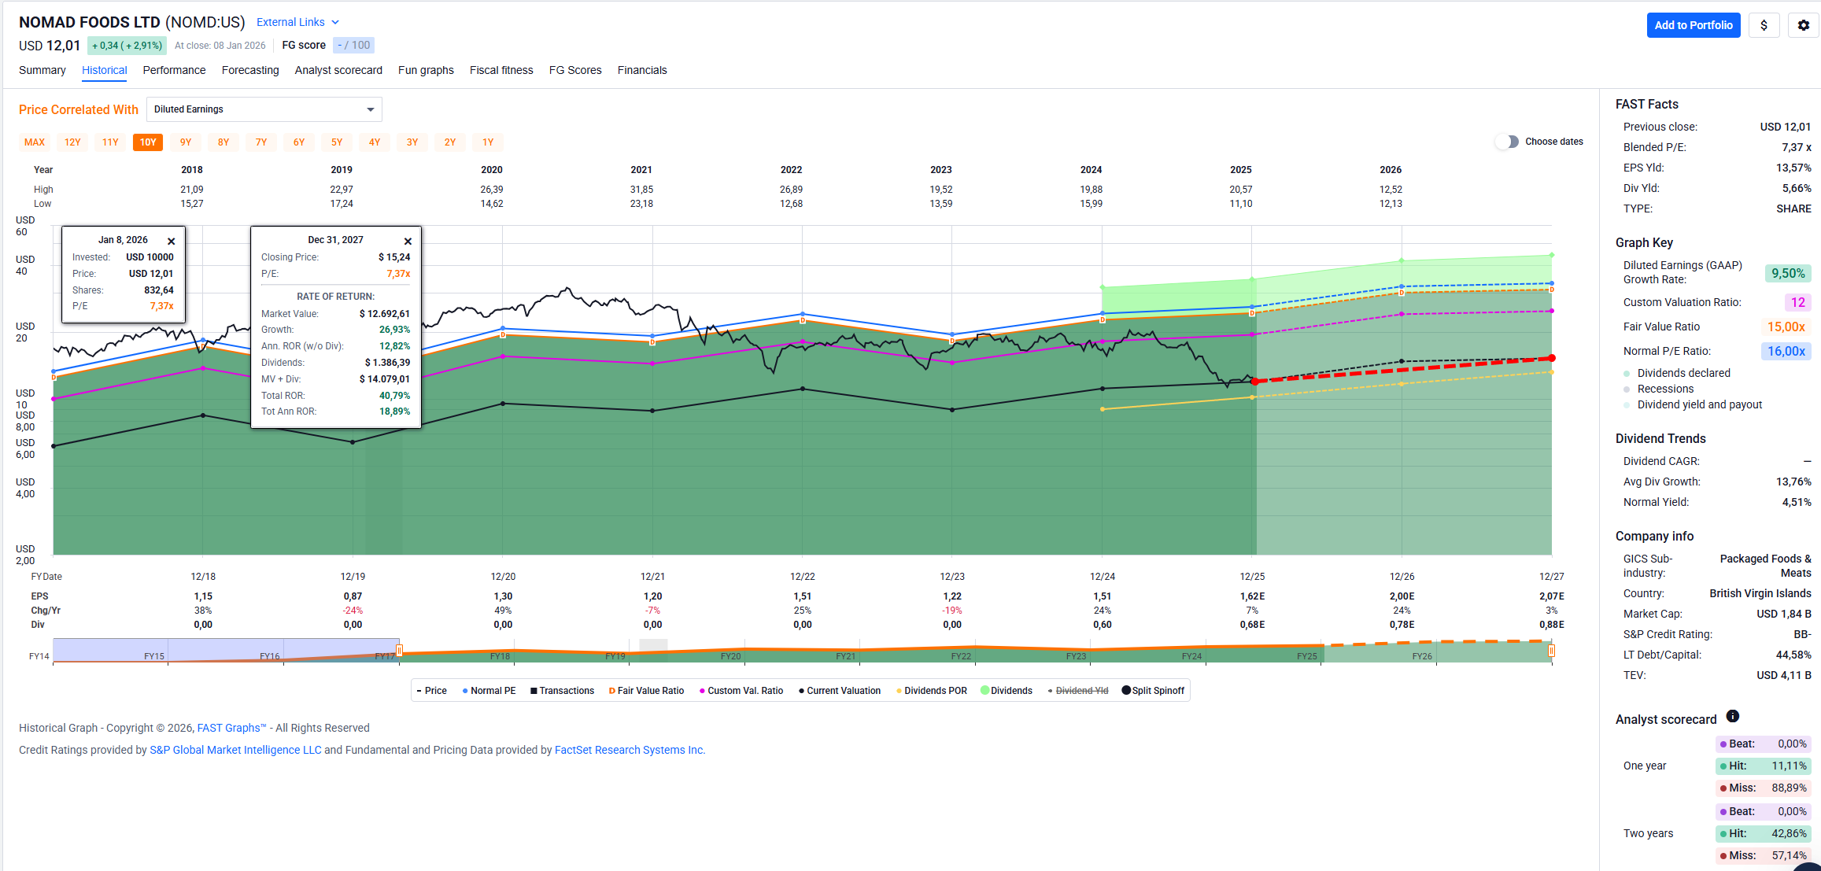The width and height of the screenshot is (1821, 871).
Task: Open the Financials tab
Action: [x=641, y=70]
